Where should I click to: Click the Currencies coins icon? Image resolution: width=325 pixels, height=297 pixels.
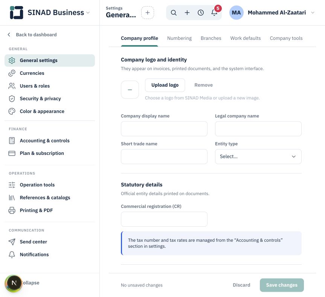point(12,73)
